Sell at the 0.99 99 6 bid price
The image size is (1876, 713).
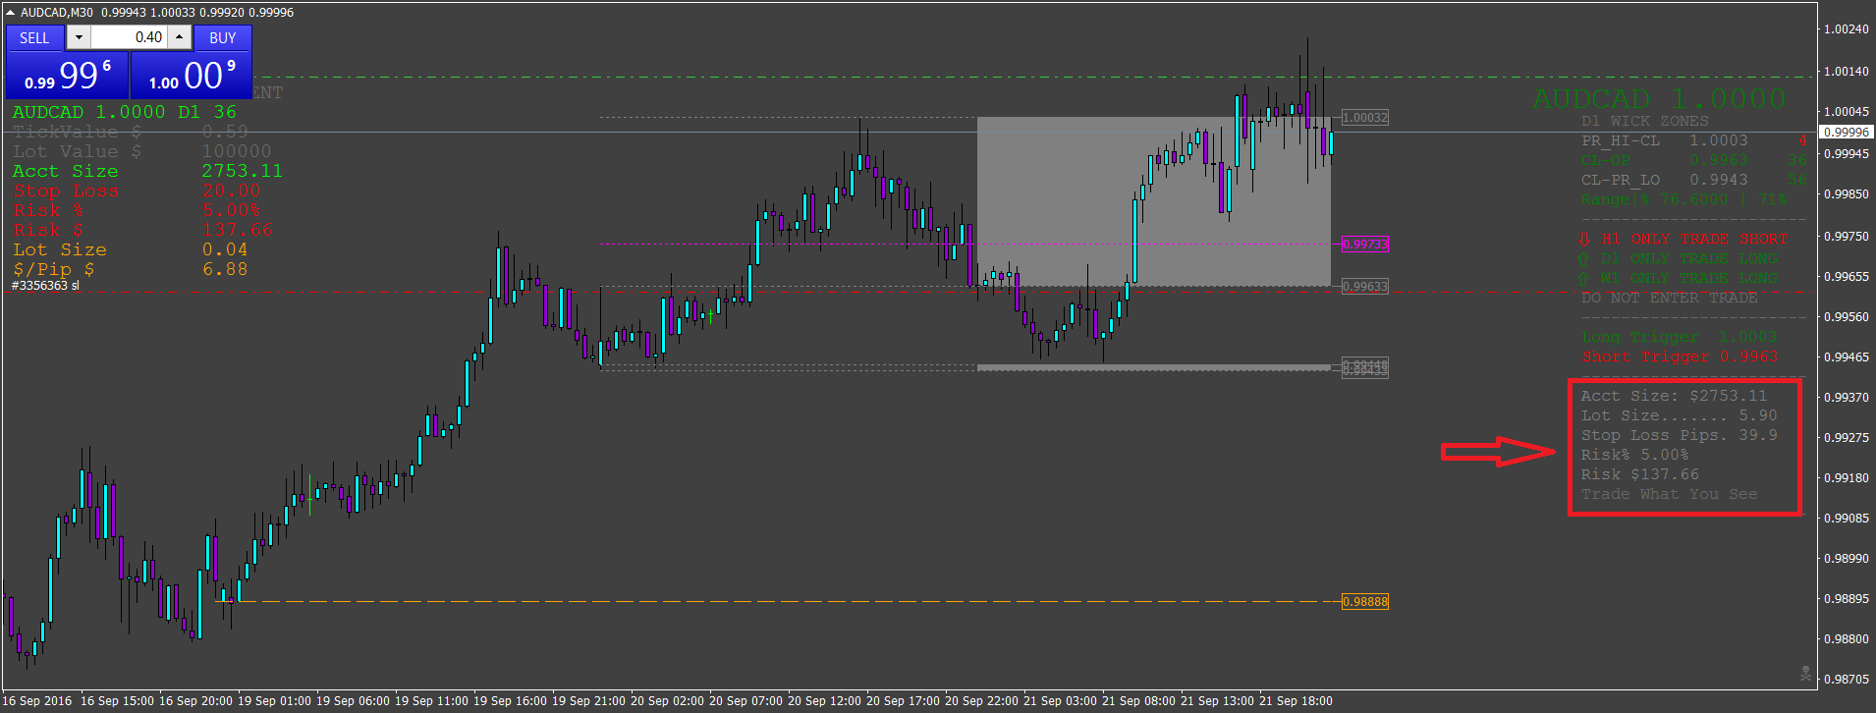68,76
